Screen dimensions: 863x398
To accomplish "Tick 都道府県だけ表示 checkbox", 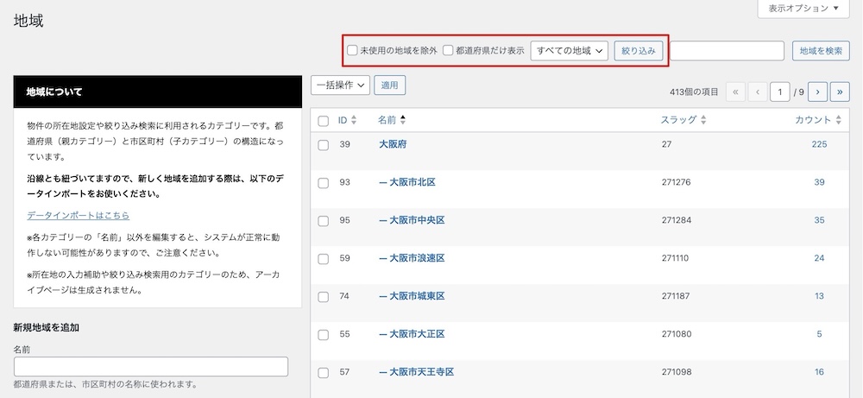I will (448, 51).
